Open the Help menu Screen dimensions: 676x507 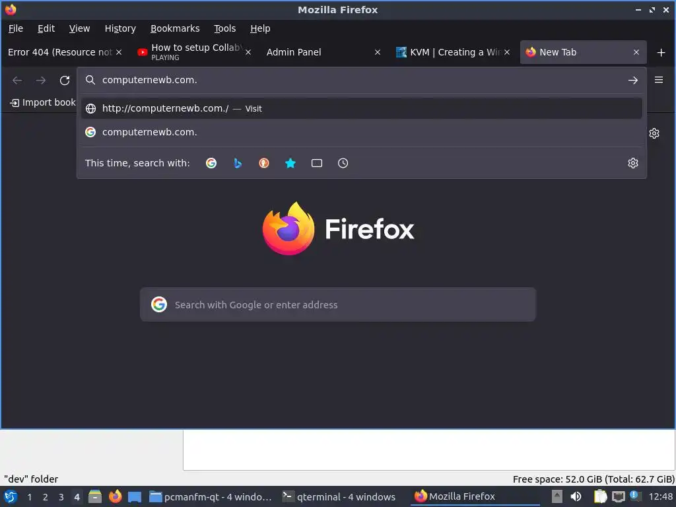point(260,28)
